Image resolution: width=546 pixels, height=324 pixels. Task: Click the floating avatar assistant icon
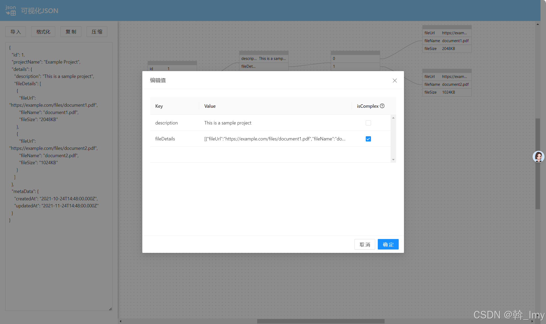[x=538, y=157]
